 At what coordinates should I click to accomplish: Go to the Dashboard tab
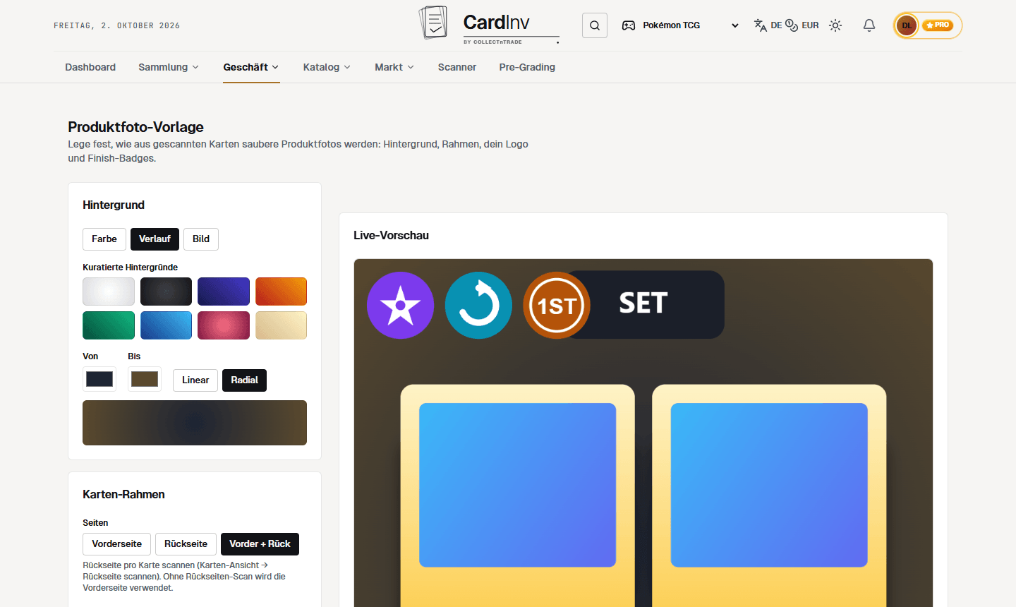coord(90,67)
